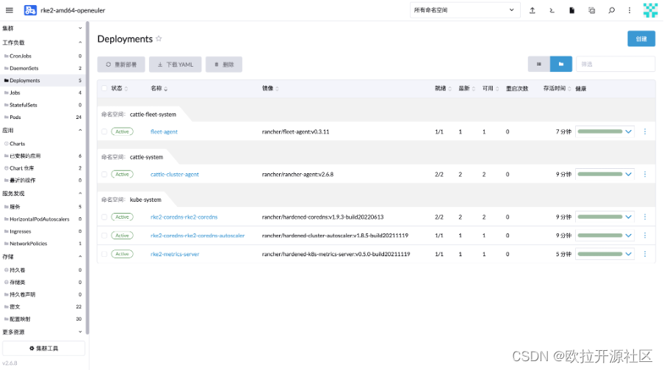
Task: Collapse the 存储 sidebar section
Action: click(x=80, y=256)
